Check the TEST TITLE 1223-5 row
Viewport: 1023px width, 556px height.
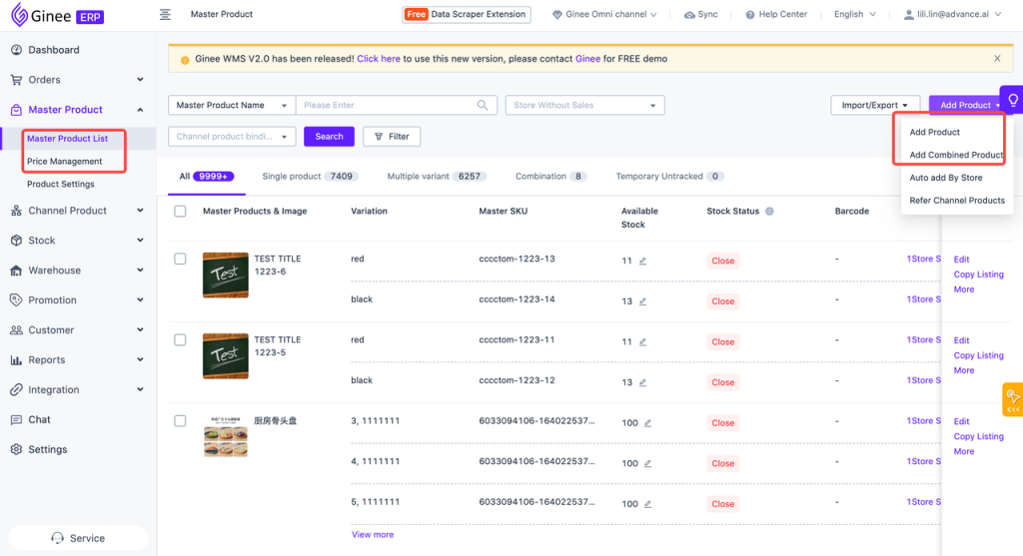tap(180, 339)
